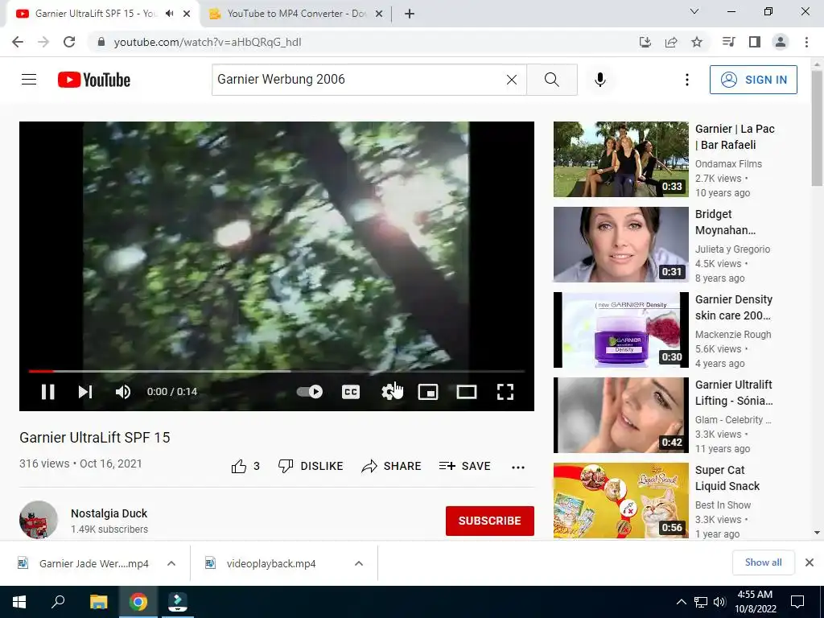Switch to theater mode
This screenshot has width=824, height=618.
point(466,392)
